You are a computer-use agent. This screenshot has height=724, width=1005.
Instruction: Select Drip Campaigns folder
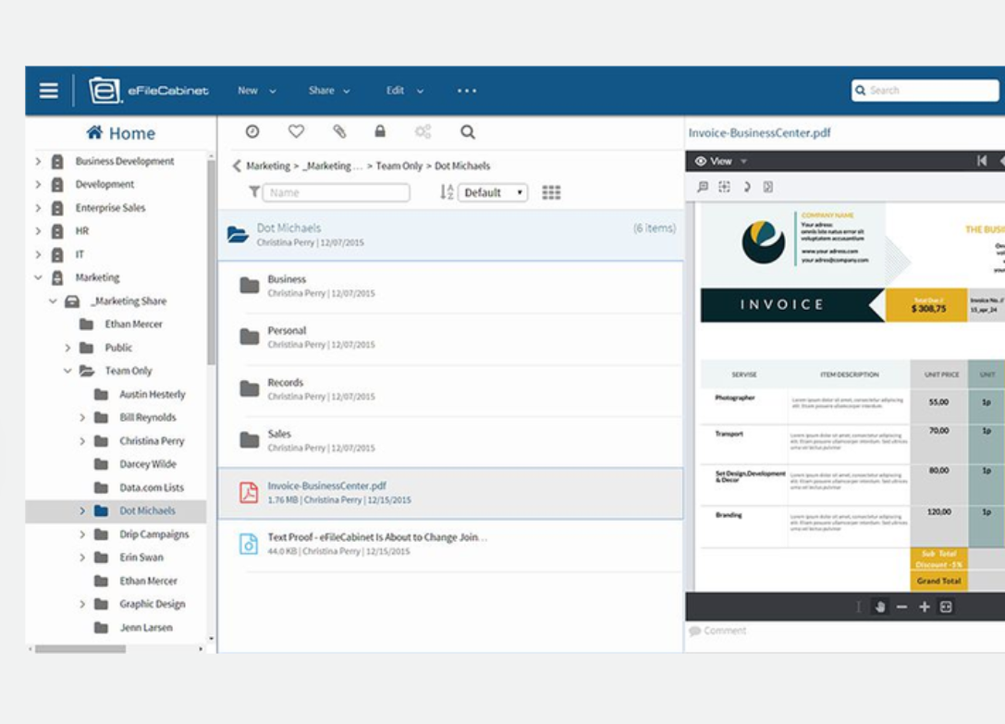[x=153, y=534]
